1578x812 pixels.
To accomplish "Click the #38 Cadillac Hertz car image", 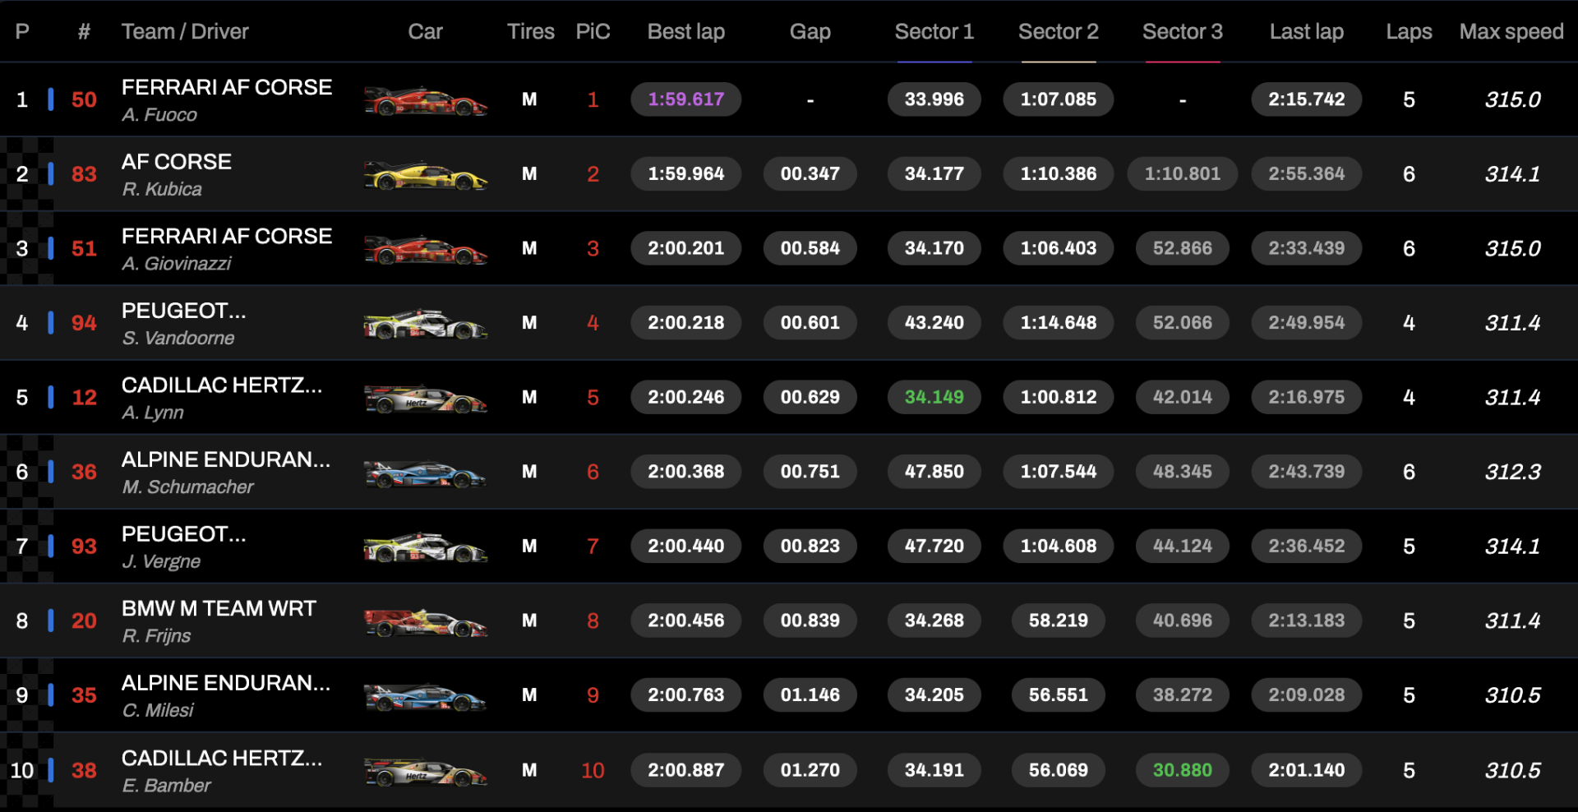I will 426,772.
